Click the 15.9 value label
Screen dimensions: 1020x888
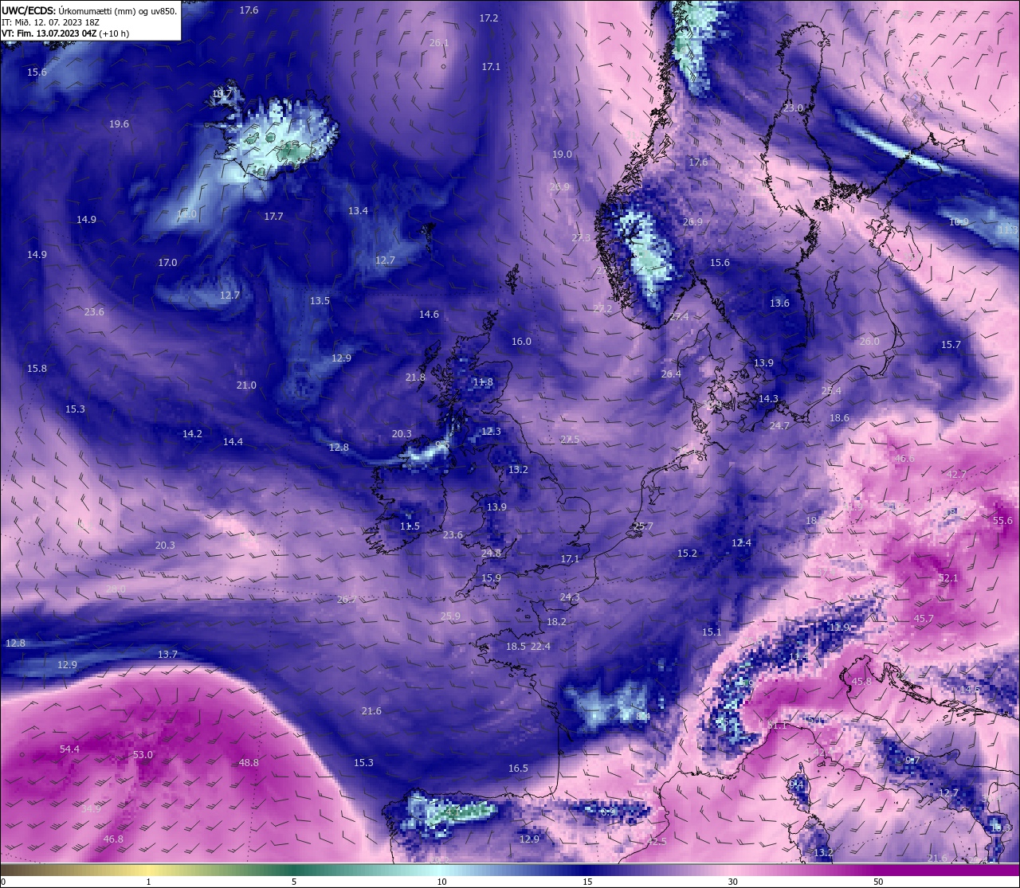click(x=491, y=578)
